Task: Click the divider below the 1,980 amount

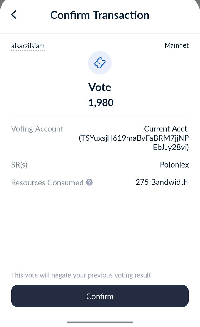Action: pos(100,116)
